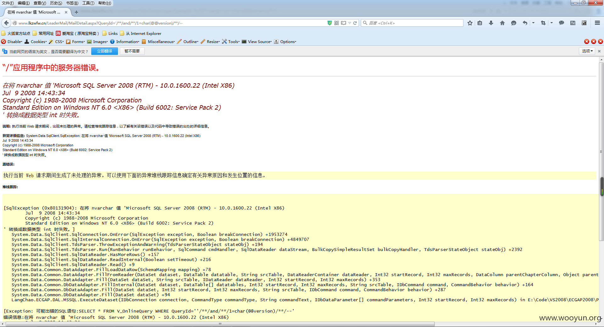Click View Source in developer toolbar
Screen dimensions: 604x327
pyautogui.click(x=257, y=41)
